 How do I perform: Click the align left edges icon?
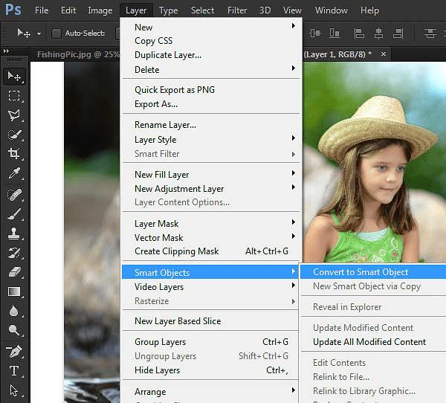[359, 33]
